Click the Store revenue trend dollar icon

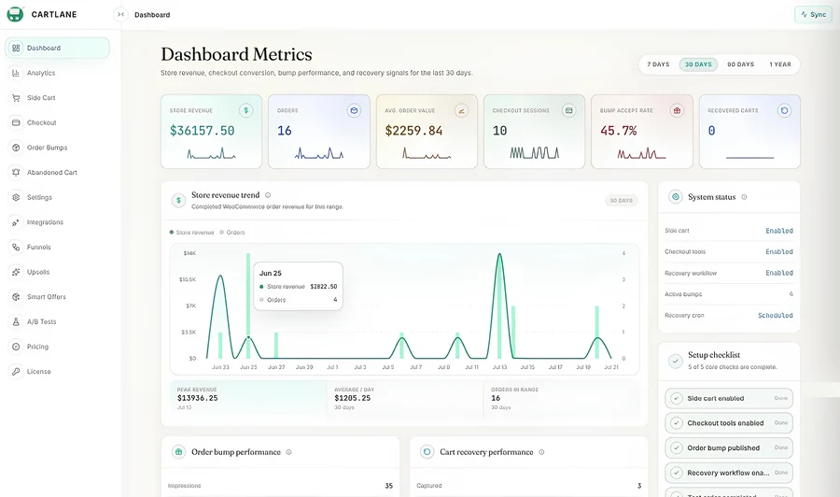pos(178,200)
